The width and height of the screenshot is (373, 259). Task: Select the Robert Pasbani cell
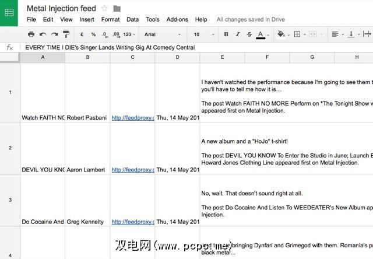click(87, 93)
